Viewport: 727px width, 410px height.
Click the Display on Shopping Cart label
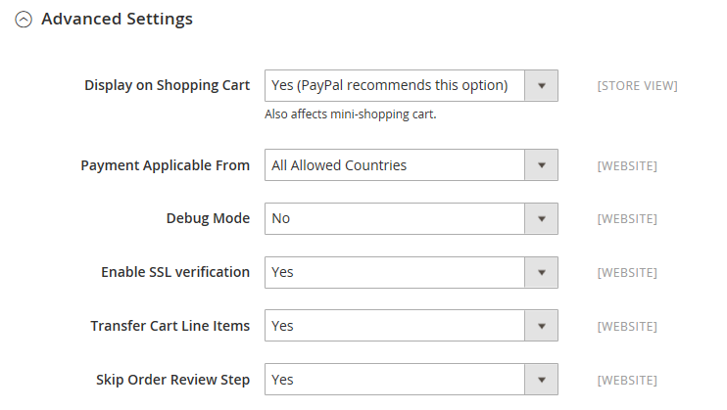click(x=167, y=85)
